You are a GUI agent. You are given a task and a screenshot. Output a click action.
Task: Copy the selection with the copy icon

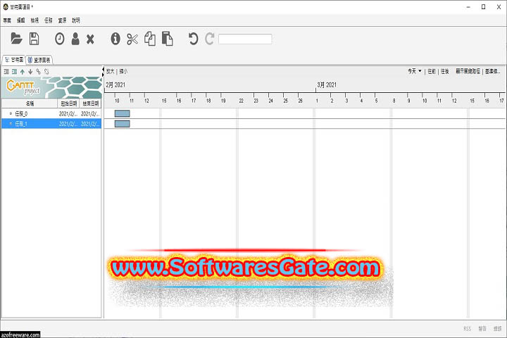tap(150, 39)
